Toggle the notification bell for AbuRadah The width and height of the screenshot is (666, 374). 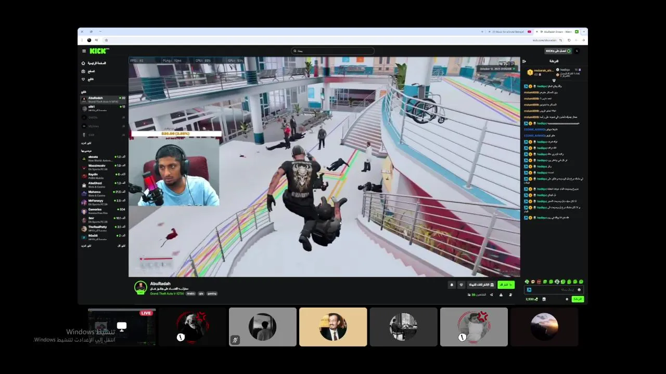tap(452, 285)
